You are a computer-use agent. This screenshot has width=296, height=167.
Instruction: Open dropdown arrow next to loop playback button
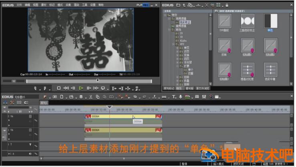[108, 90]
